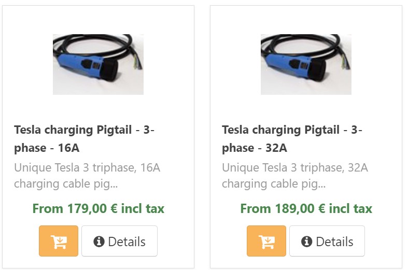Follow the 'Tesla charging Pigtail - 3-phase - 16A' title

click(x=84, y=138)
